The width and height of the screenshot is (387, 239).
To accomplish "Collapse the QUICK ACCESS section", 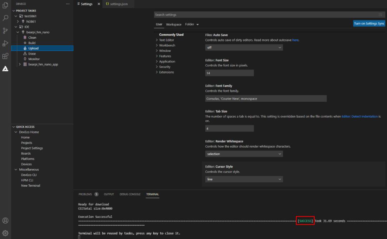I will (x=14, y=127).
